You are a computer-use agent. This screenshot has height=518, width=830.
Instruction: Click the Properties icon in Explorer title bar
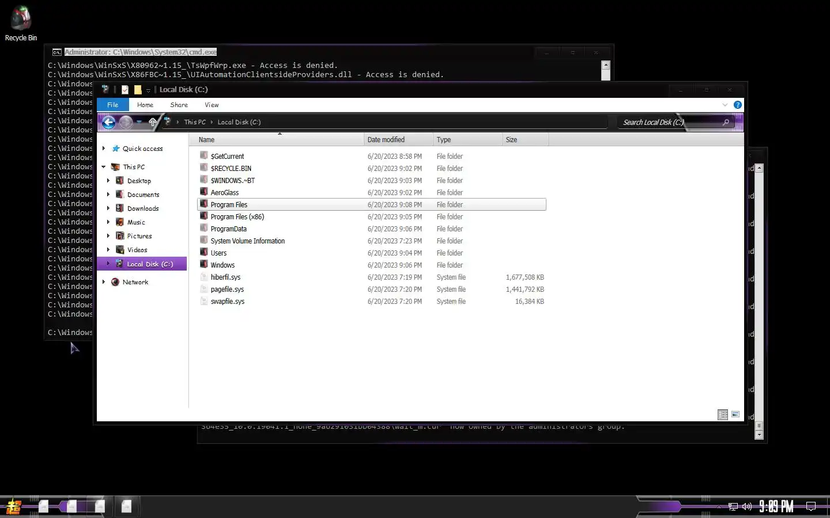[x=125, y=89]
